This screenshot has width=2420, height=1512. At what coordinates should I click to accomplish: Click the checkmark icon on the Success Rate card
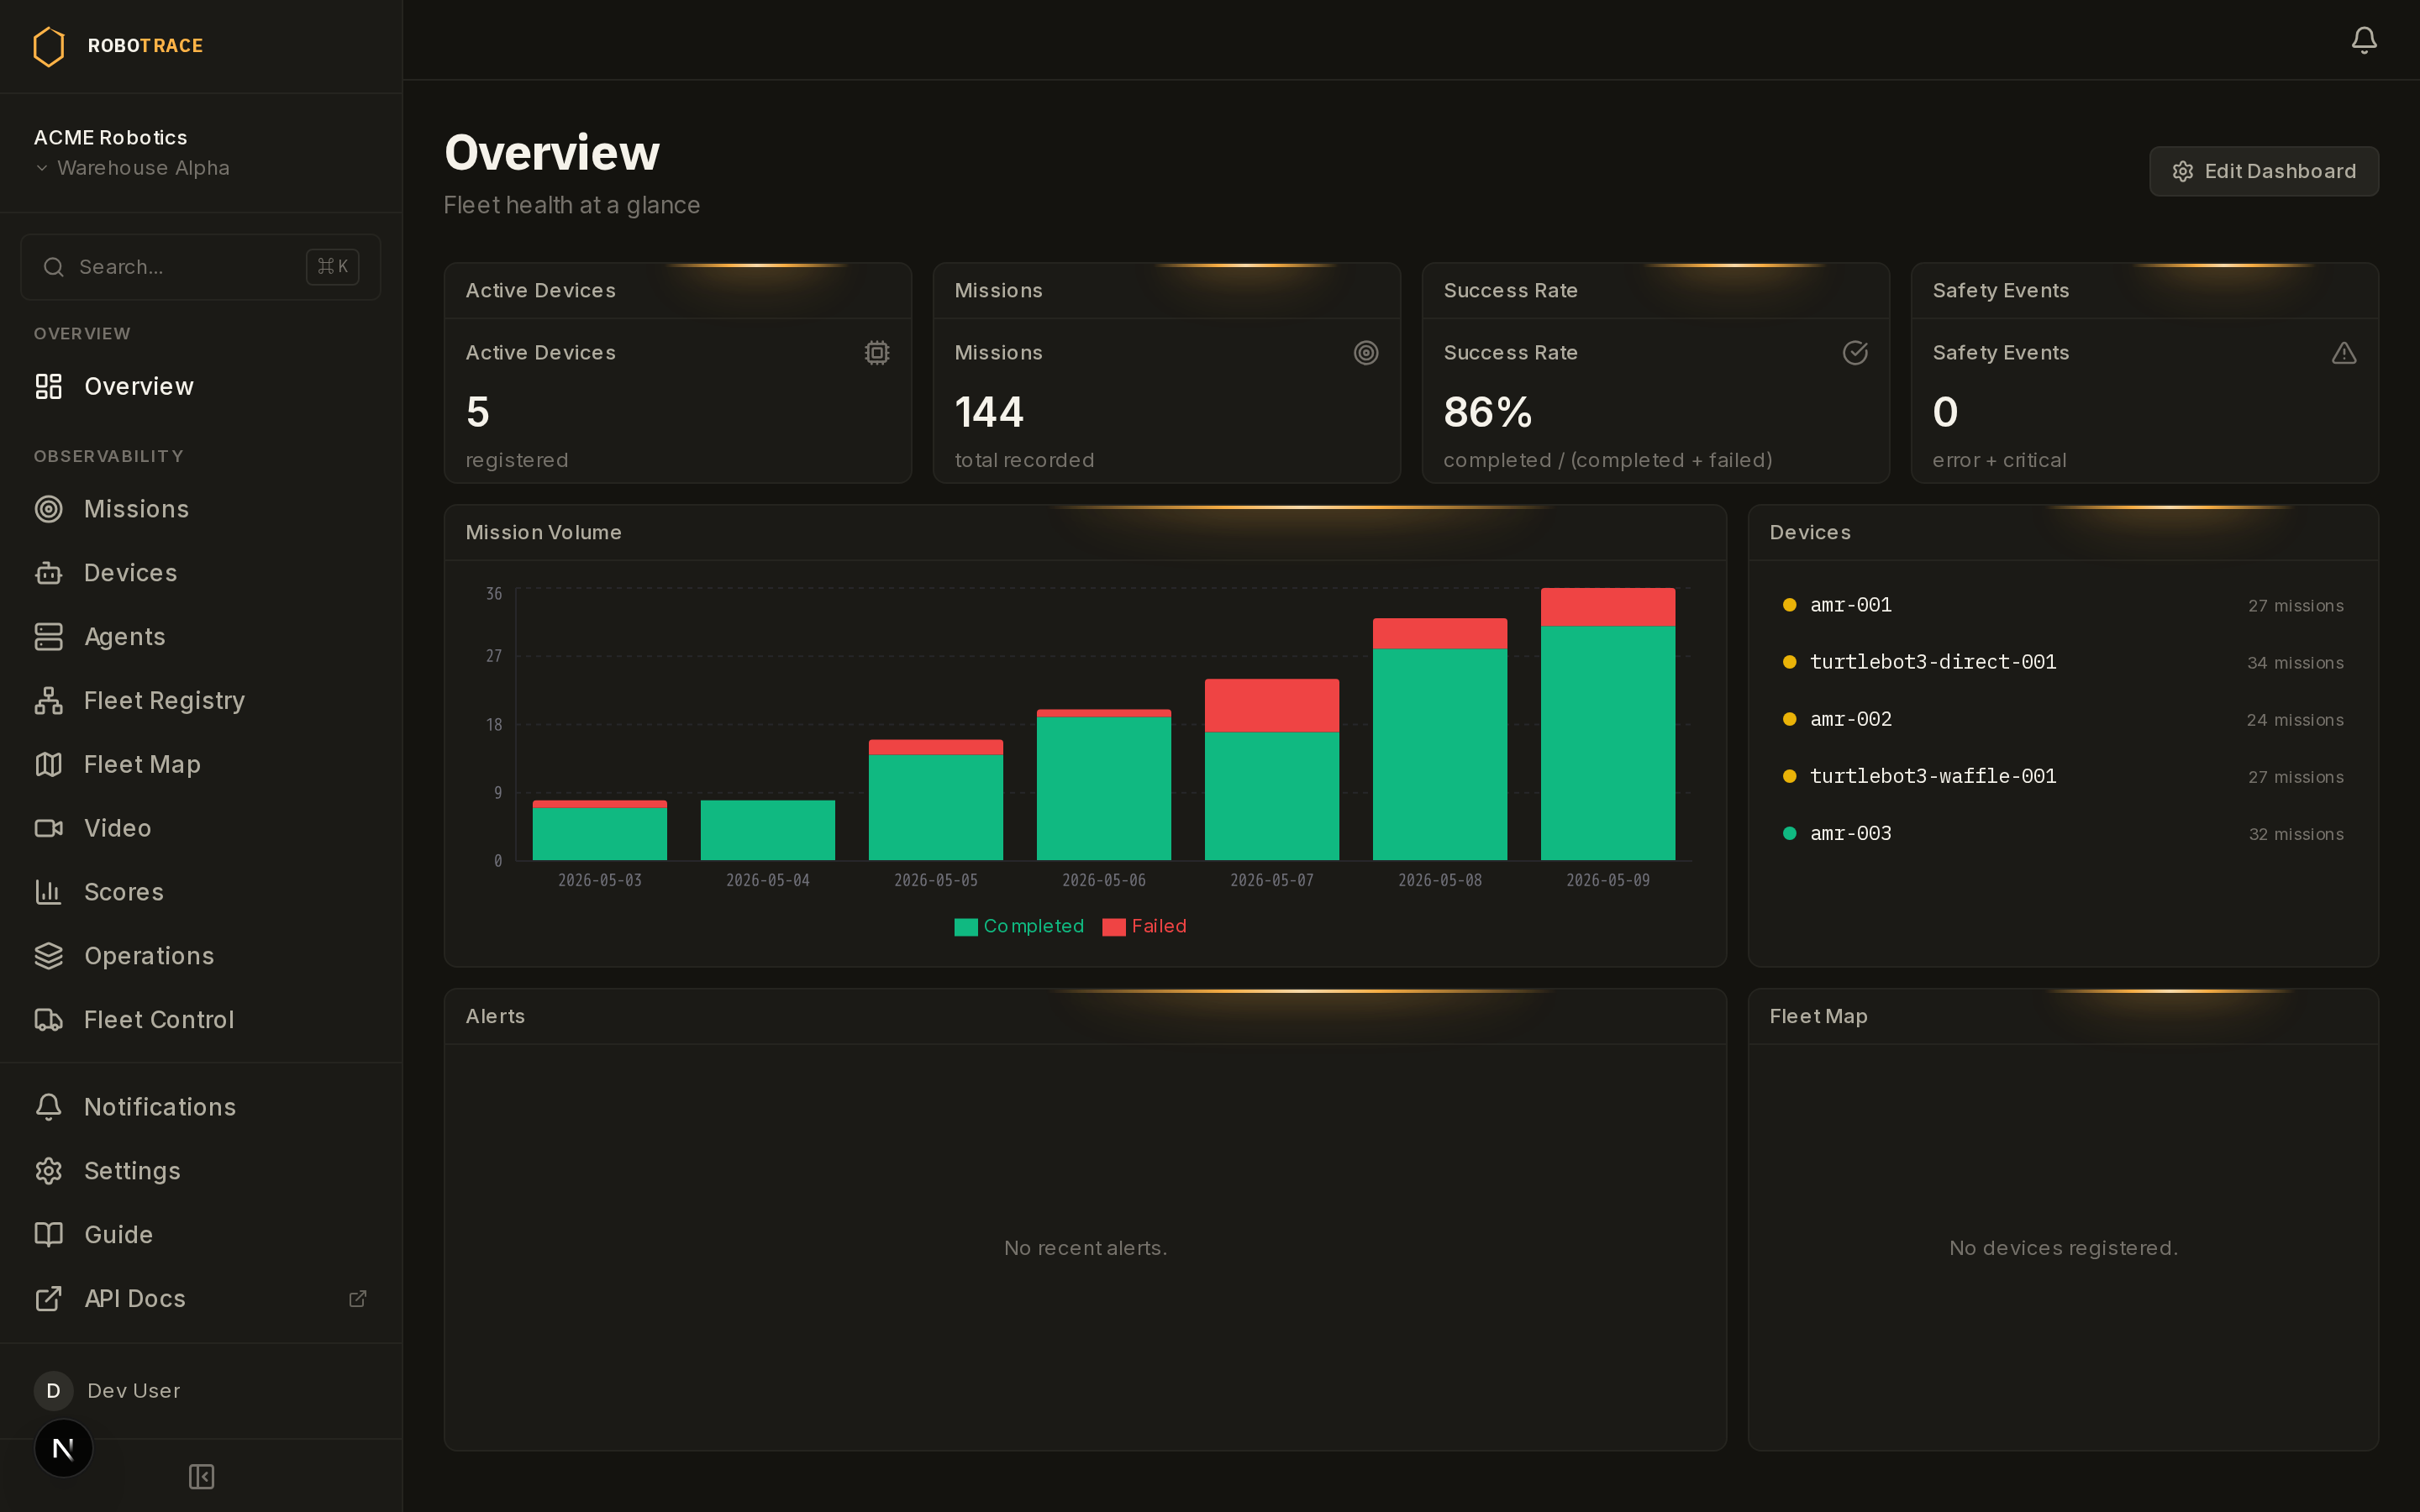(1855, 353)
